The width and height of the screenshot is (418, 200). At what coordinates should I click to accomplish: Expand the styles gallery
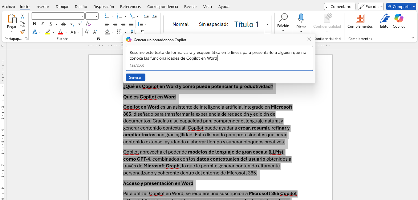point(268,24)
